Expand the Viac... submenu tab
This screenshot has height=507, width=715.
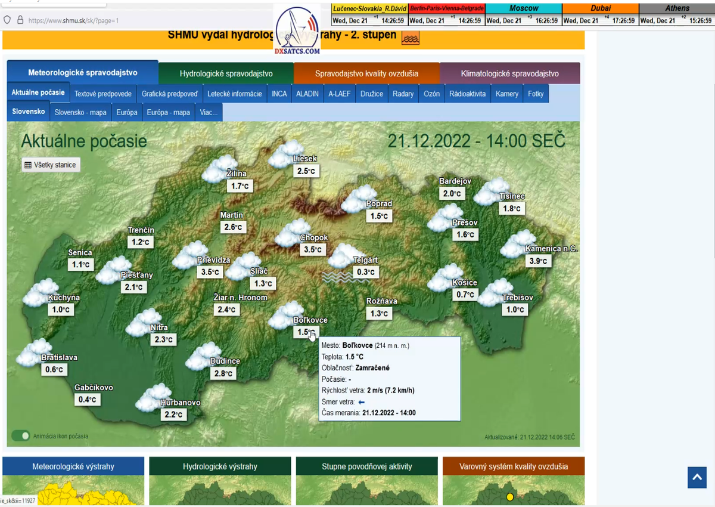[209, 112]
